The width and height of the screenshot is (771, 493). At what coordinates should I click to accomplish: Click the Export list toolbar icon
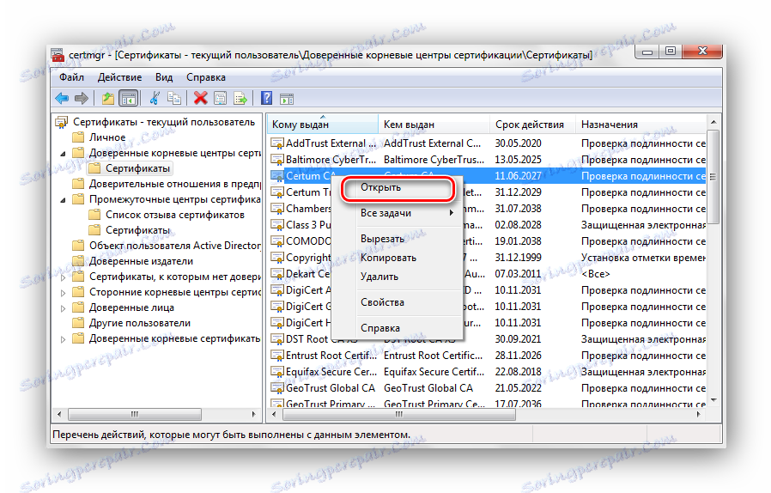[240, 99]
